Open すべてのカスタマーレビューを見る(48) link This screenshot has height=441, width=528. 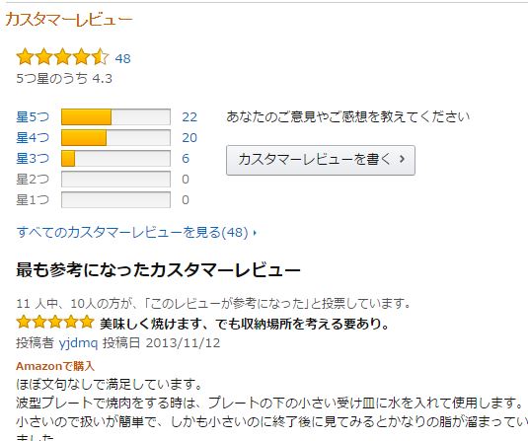click(132, 232)
